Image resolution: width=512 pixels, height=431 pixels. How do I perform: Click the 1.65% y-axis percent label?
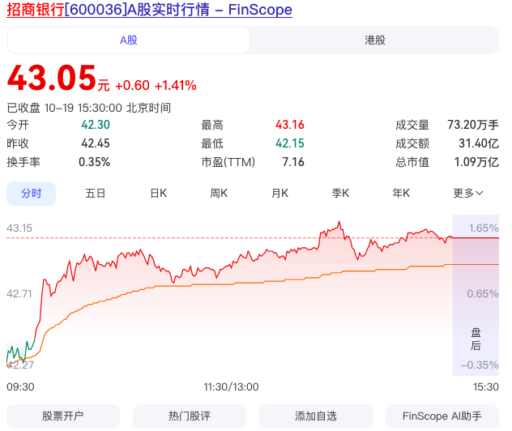[484, 228]
